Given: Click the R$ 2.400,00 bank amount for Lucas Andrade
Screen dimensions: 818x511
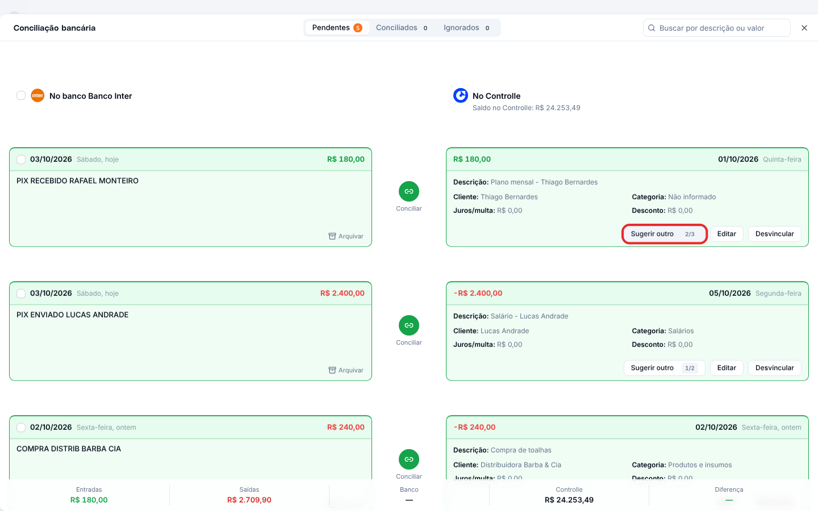Looking at the screenshot, I should coord(343,294).
